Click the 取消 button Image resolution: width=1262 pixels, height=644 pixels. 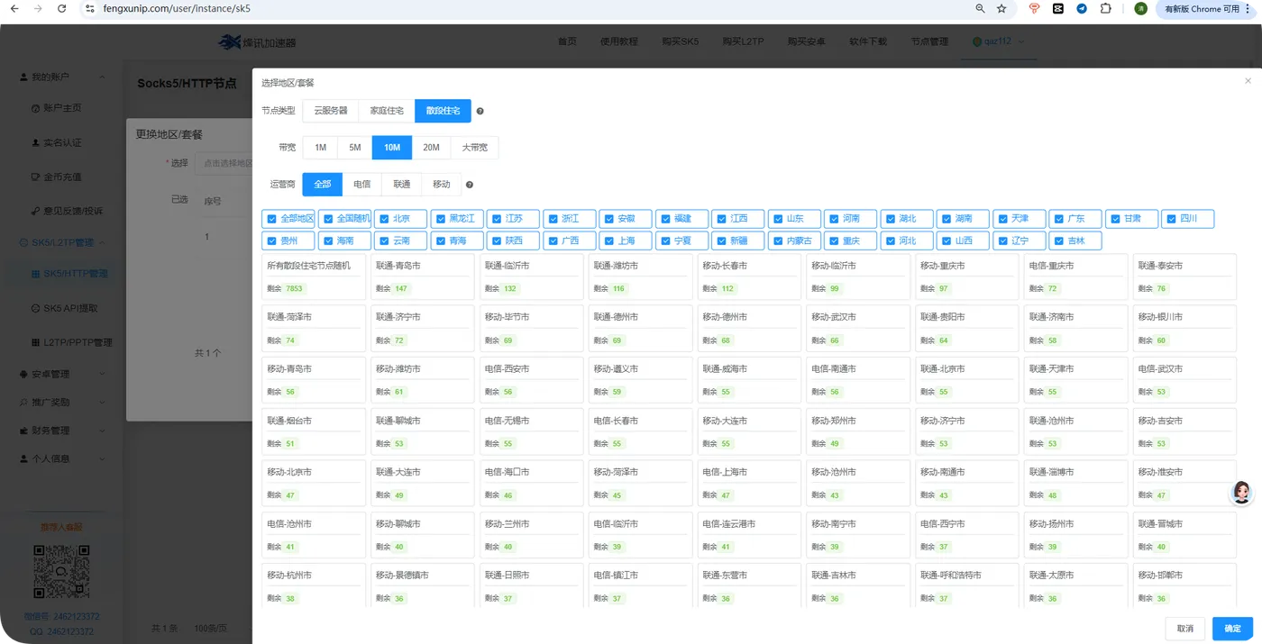(x=1185, y=629)
